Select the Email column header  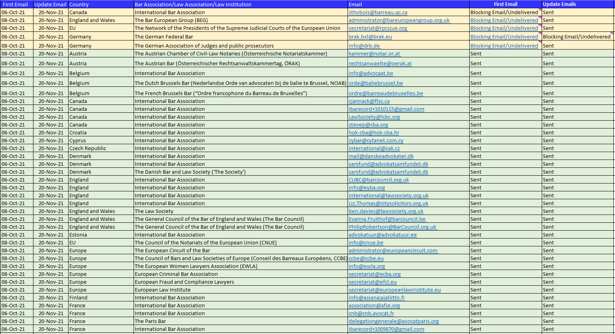coord(409,4)
